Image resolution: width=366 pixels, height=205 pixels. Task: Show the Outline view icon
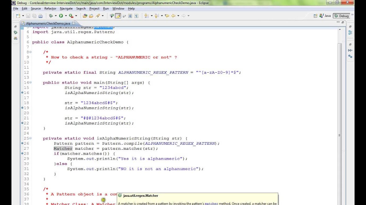[350, 32]
